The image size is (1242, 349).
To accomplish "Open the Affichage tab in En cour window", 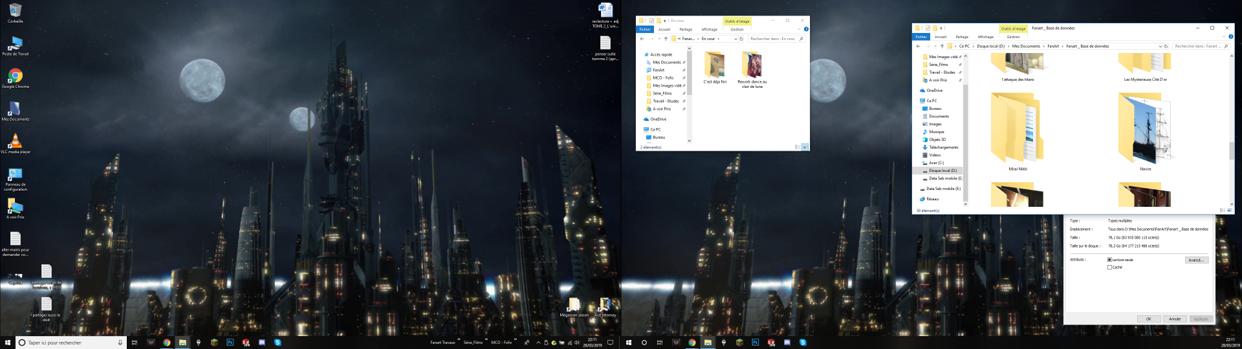I will (709, 29).
